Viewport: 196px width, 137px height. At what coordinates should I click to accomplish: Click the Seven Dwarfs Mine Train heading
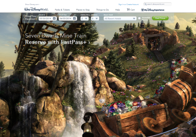click(x=56, y=36)
